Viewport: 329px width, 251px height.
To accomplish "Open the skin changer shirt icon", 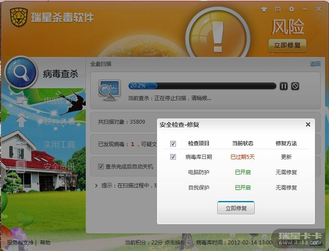I will coord(264,9).
